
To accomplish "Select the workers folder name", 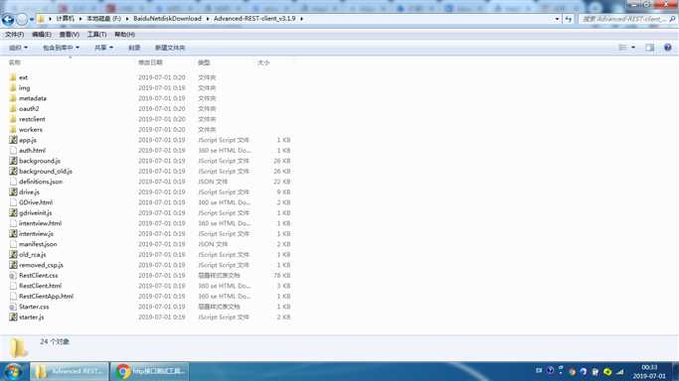I will point(31,130).
